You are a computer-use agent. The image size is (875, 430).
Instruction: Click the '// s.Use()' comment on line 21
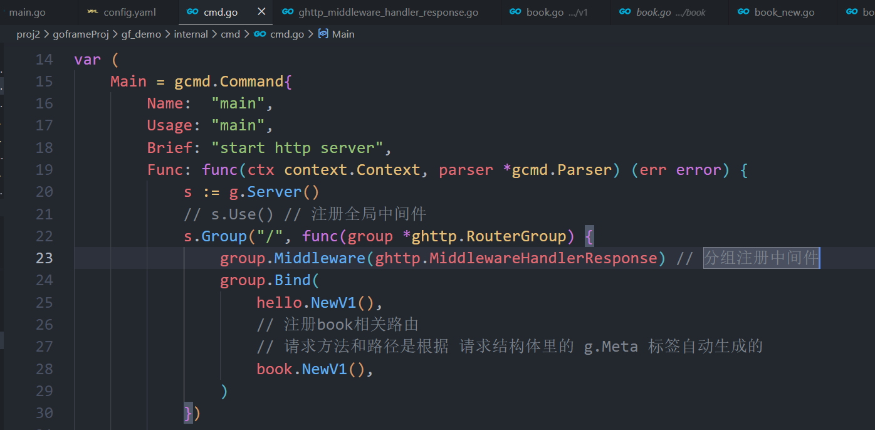tap(229, 214)
